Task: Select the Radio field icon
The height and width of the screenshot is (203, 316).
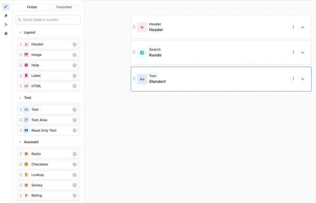Action: [x=26, y=154]
